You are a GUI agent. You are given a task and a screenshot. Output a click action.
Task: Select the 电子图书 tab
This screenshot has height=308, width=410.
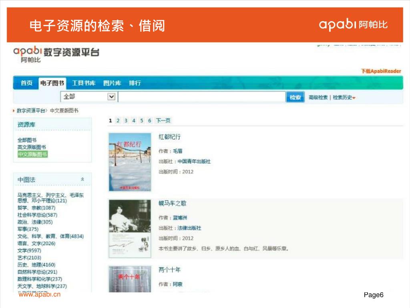[x=52, y=83]
